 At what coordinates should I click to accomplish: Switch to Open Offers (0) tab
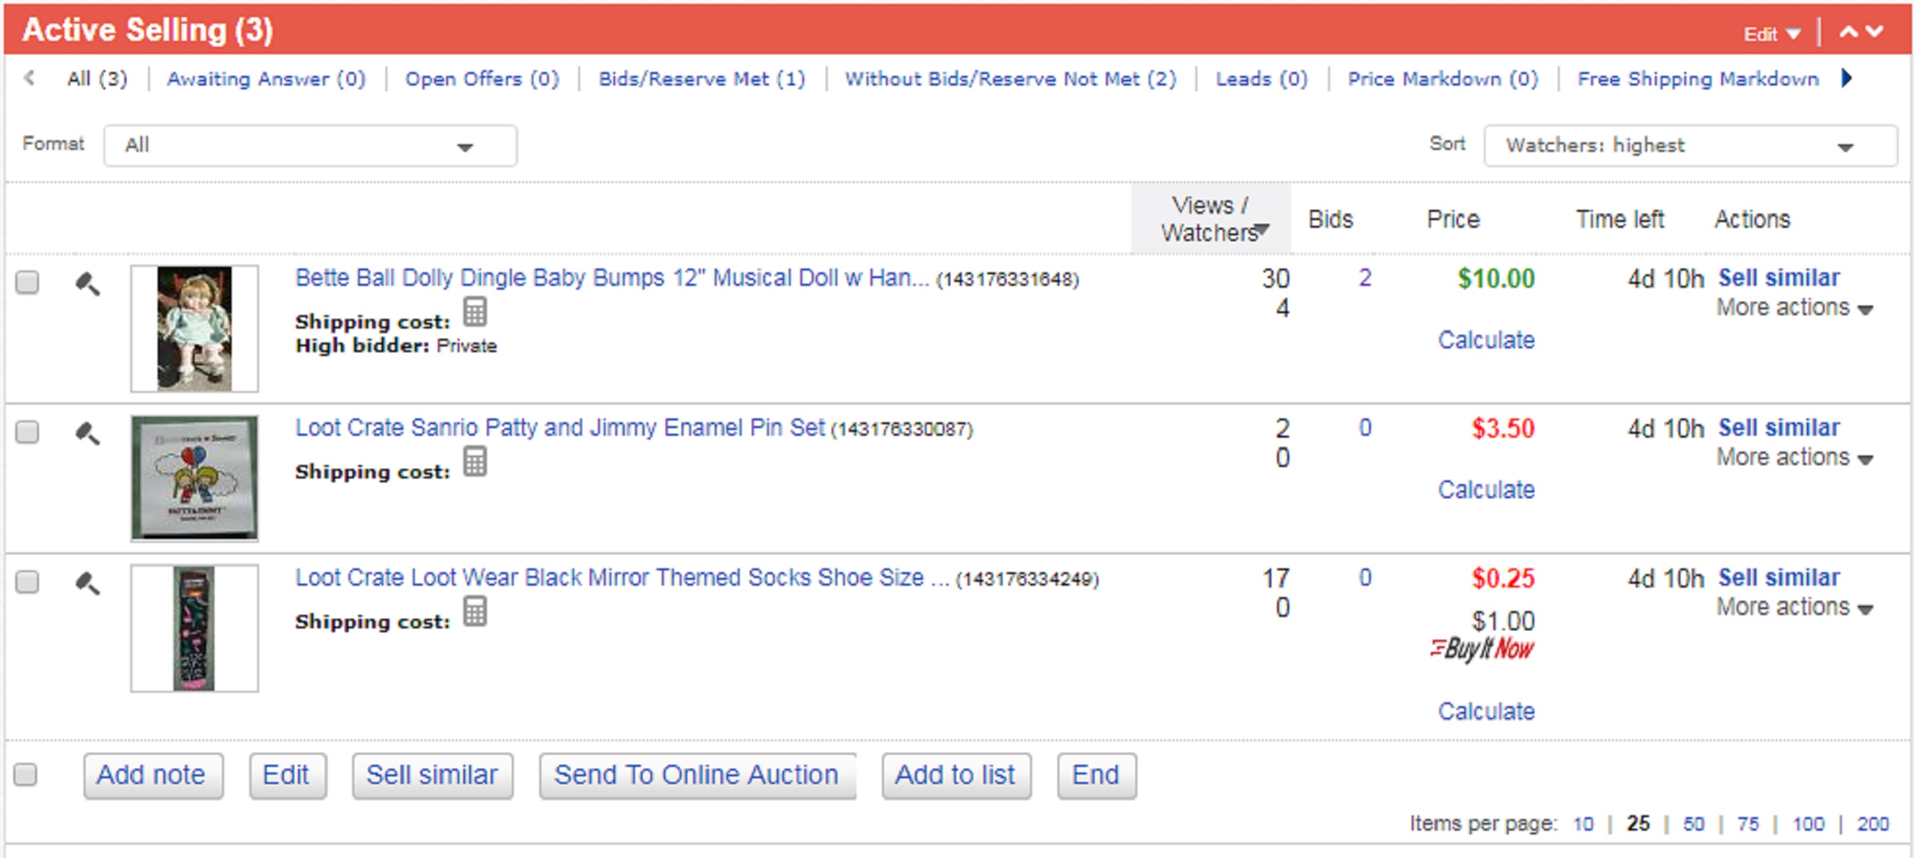(x=482, y=78)
